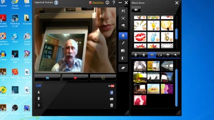Screen dimensions: 214x120
Task: Open Audacity desktop shortcut
Action: coord(3,56)
